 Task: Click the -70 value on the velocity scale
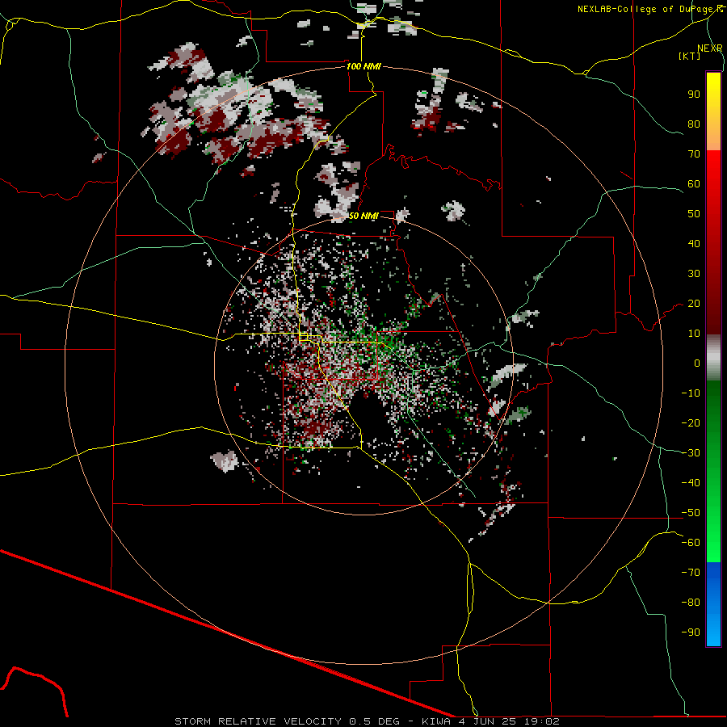point(691,573)
